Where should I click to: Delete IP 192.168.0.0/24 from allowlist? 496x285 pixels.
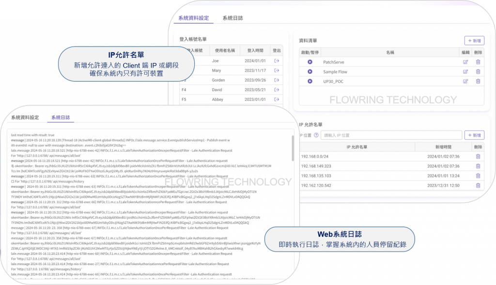(478, 157)
